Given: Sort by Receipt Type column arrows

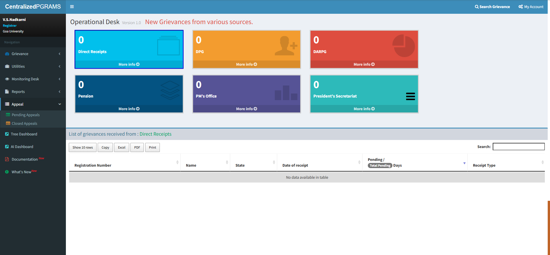Looking at the screenshot, I should click(x=543, y=162).
